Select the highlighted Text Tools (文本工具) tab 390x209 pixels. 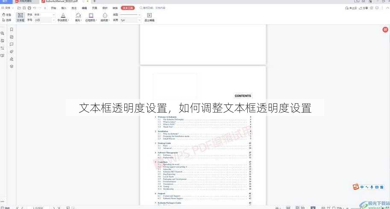click(128, 8)
